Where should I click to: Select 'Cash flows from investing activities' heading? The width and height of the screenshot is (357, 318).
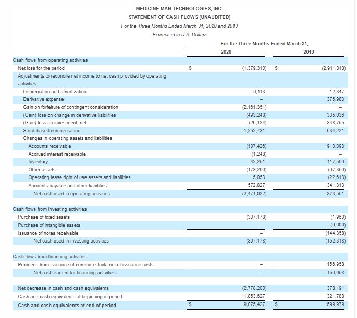50,209
